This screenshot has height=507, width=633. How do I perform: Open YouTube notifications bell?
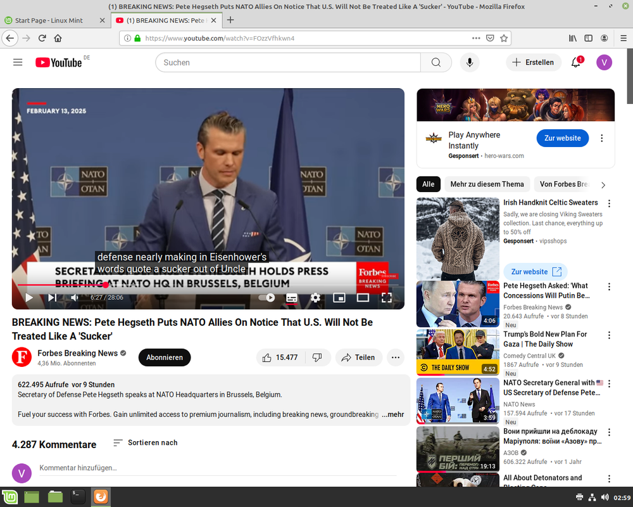click(576, 62)
